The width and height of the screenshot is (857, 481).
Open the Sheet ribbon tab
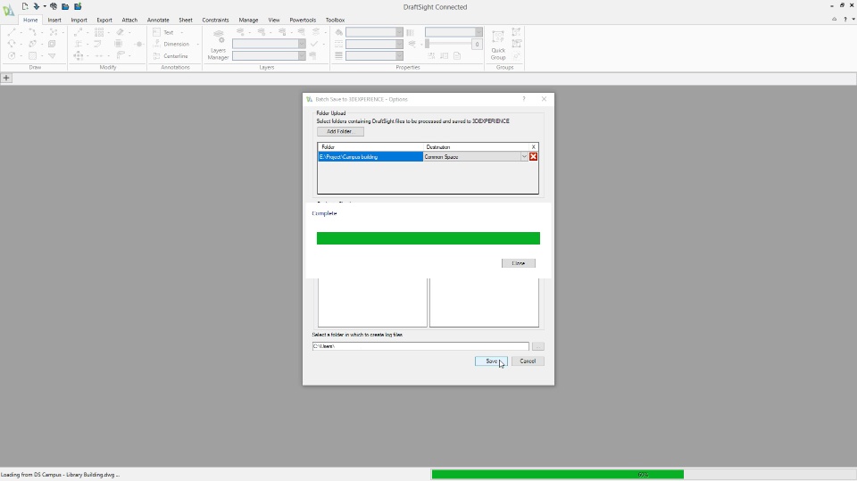(x=186, y=20)
